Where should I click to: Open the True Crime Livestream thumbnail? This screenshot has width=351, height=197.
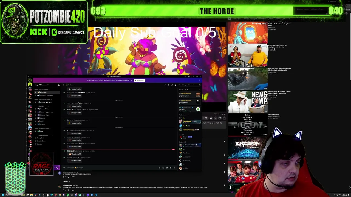248,56
